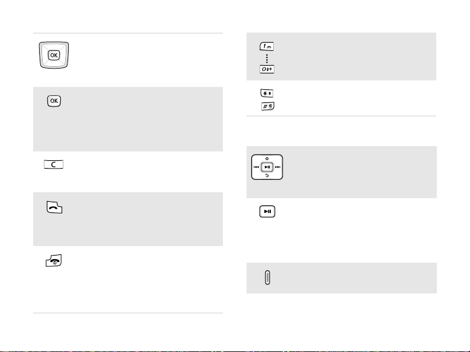470x352 pixels.
Task: Click the center OK of four-way navigation key
Action: coord(54,55)
